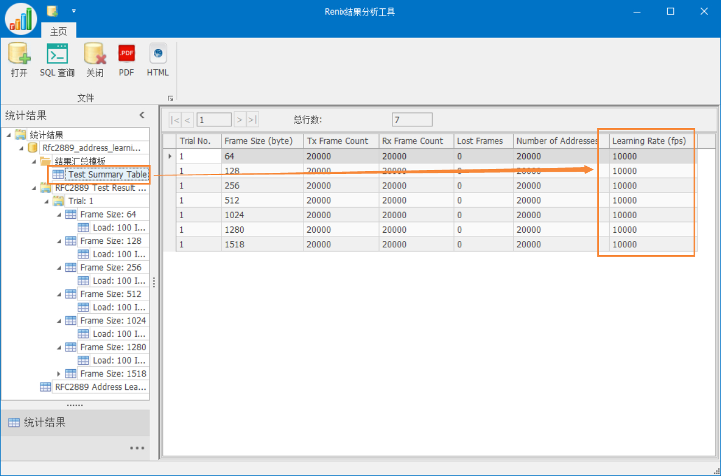Collapse the Trial: 1 tree node

pos(47,201)
